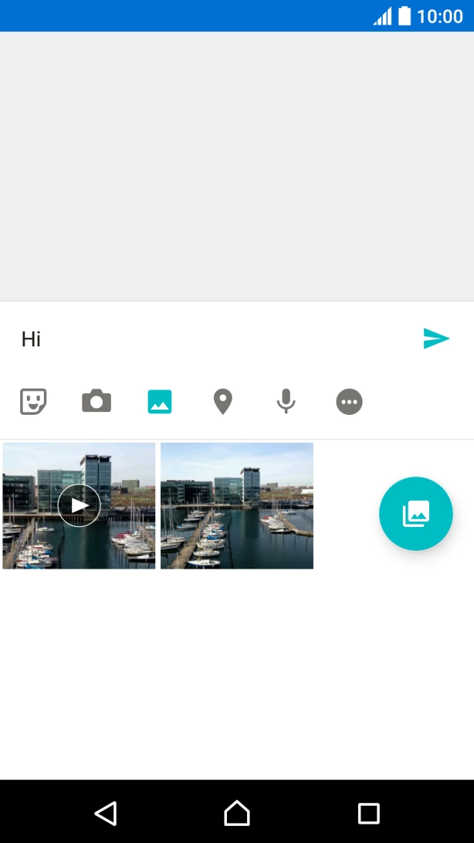Tap the battery icon in the status bar
Viewport: 474px width, 843px height.
point(405,16)
